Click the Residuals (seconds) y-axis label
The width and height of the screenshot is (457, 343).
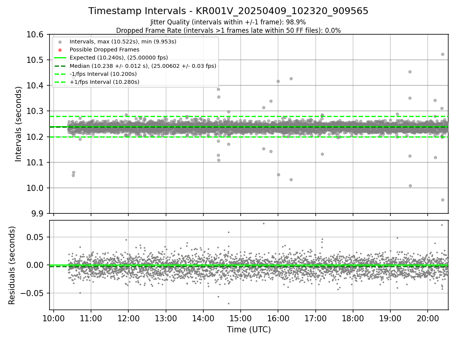tap(12, 265)
